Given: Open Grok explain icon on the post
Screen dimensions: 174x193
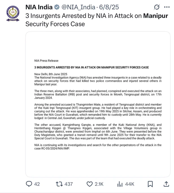Looking at the screenshot, I should (157, 7).
